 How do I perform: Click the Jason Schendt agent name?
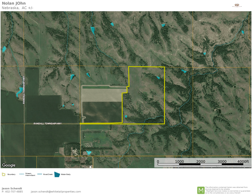pos(12,188)
